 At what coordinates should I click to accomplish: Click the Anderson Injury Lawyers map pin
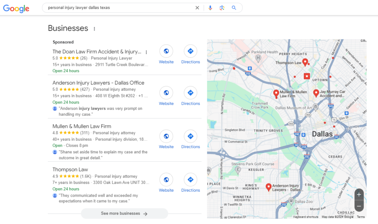(x=269, y=187)
